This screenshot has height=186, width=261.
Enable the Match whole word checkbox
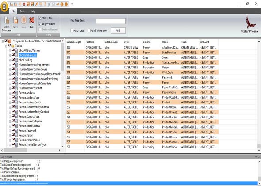click(89, 30)
